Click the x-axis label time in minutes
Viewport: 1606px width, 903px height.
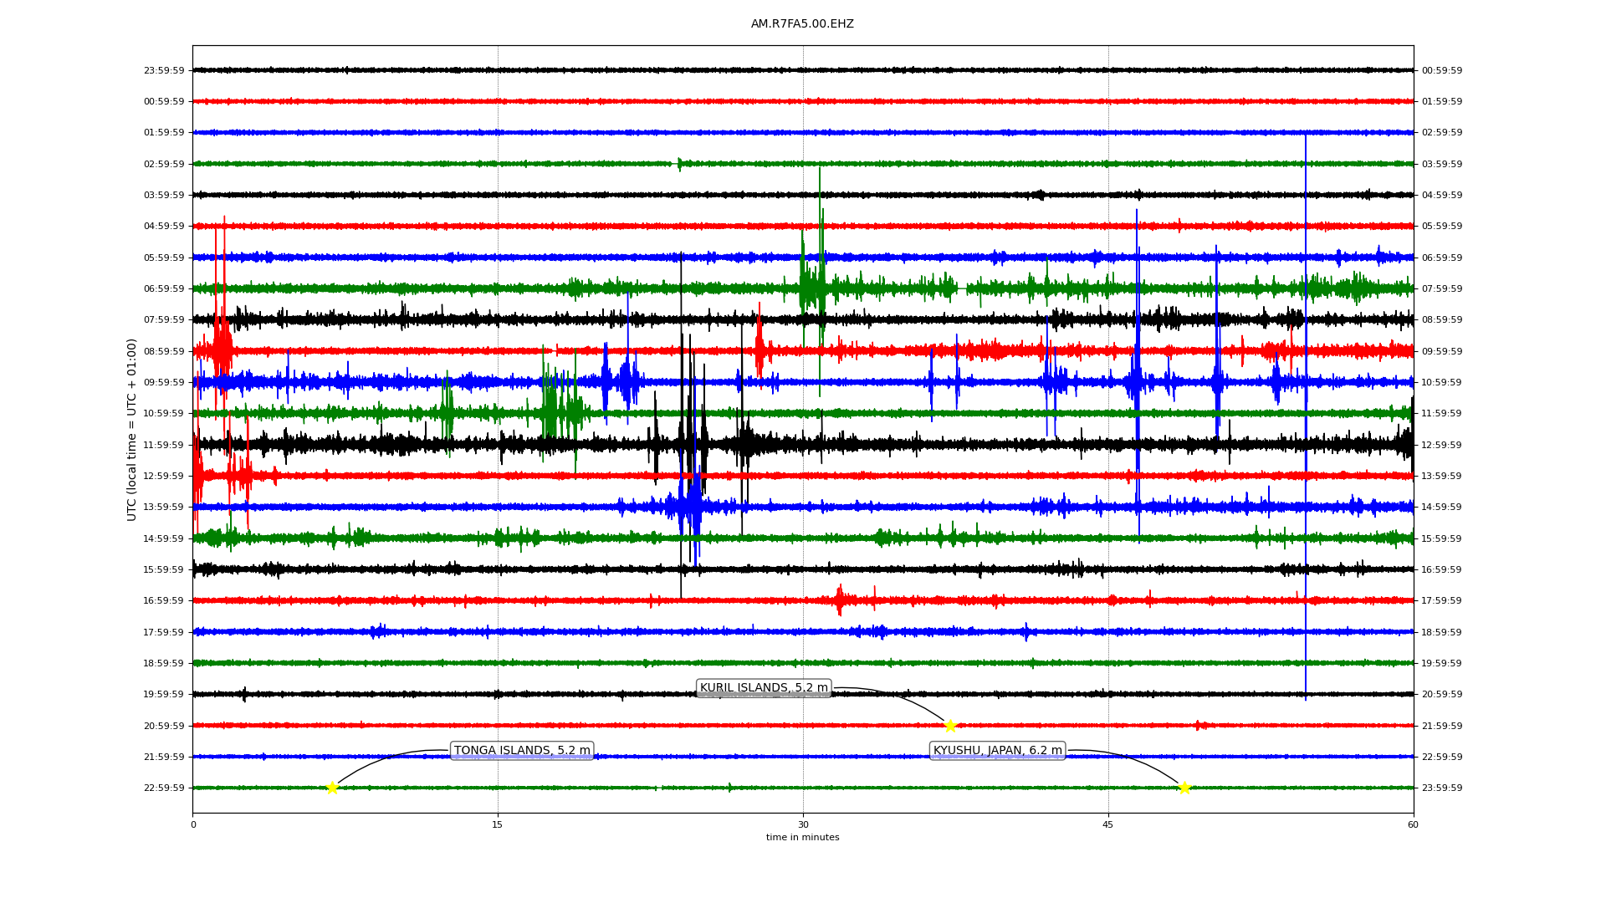802,838
